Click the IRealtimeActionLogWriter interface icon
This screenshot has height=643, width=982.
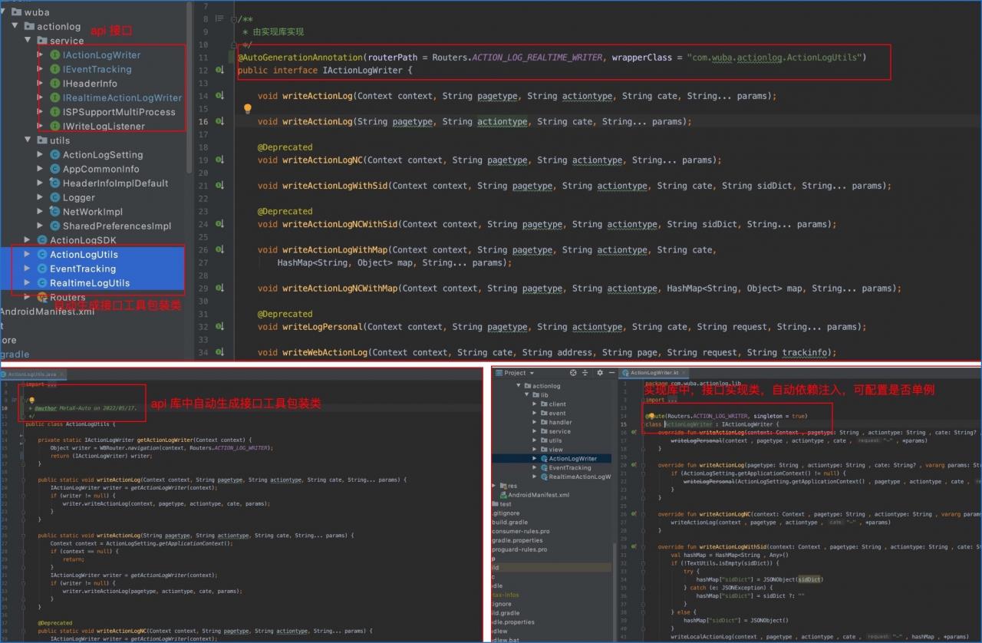[55, 97]
